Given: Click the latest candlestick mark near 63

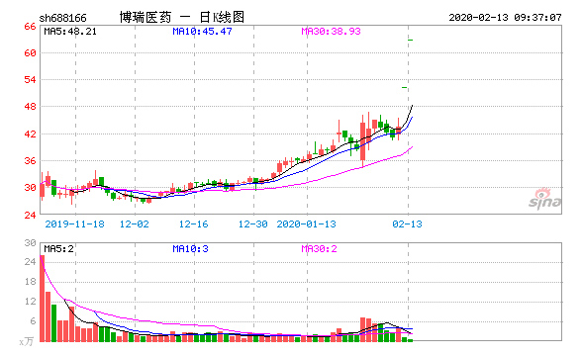Looking at the screenshot, I should [410, 40].
